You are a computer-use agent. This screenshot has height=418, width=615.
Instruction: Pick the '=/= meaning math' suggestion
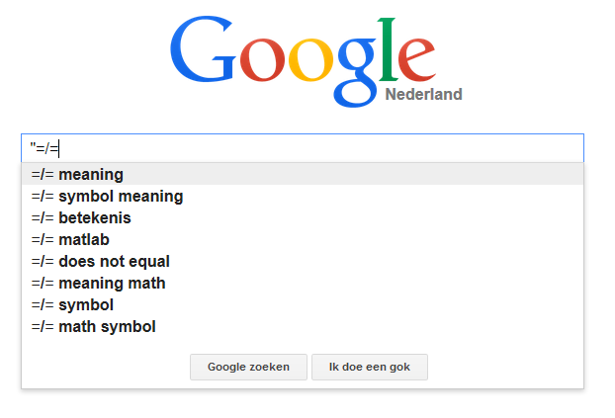coord(303,283)
